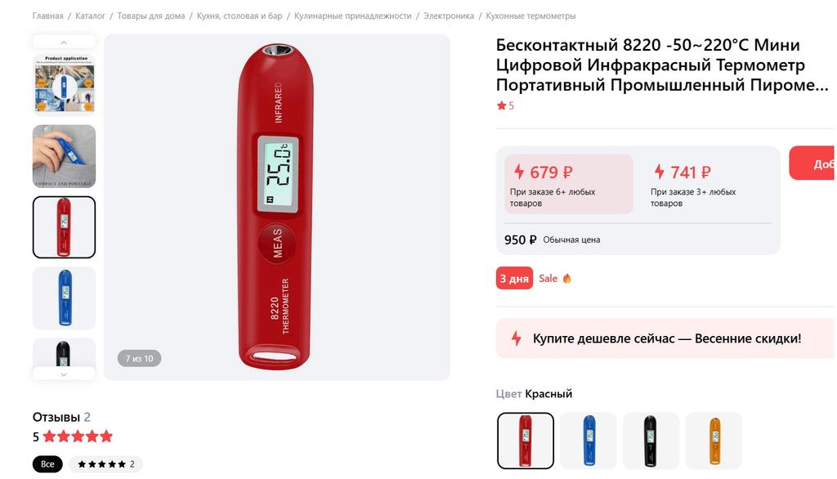The height and width of the screenshot is (479, 837).
Task: Choose the black color swatch
Action: pos(651,441)
